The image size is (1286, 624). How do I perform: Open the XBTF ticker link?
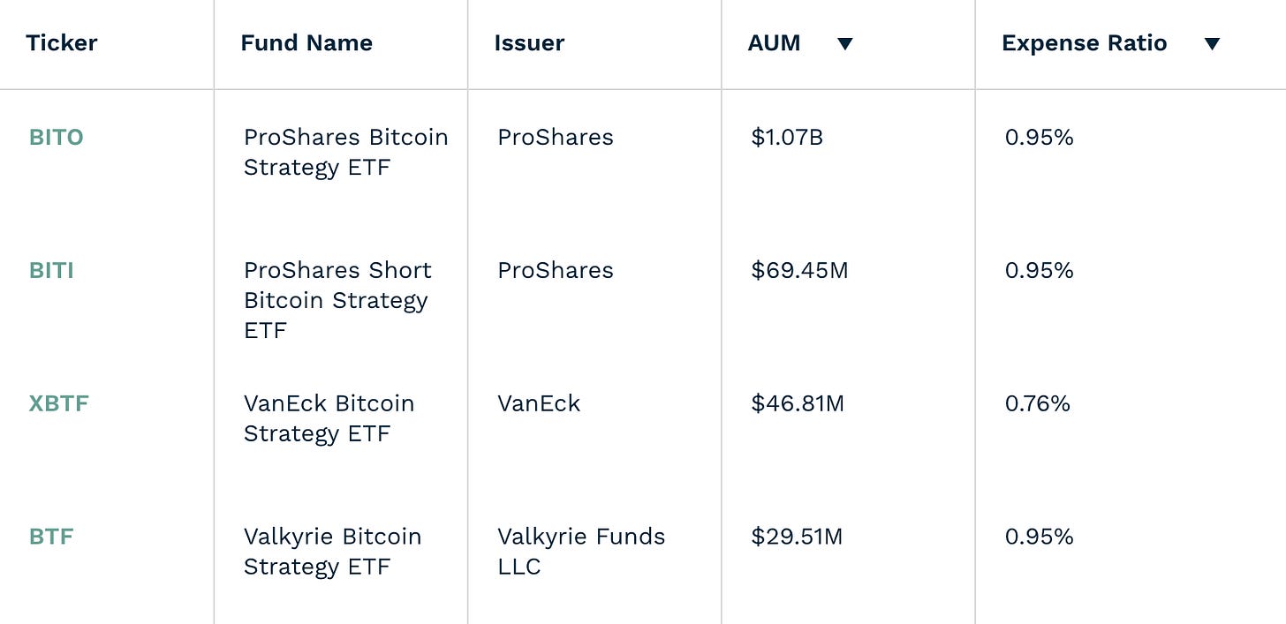[58, 403]
